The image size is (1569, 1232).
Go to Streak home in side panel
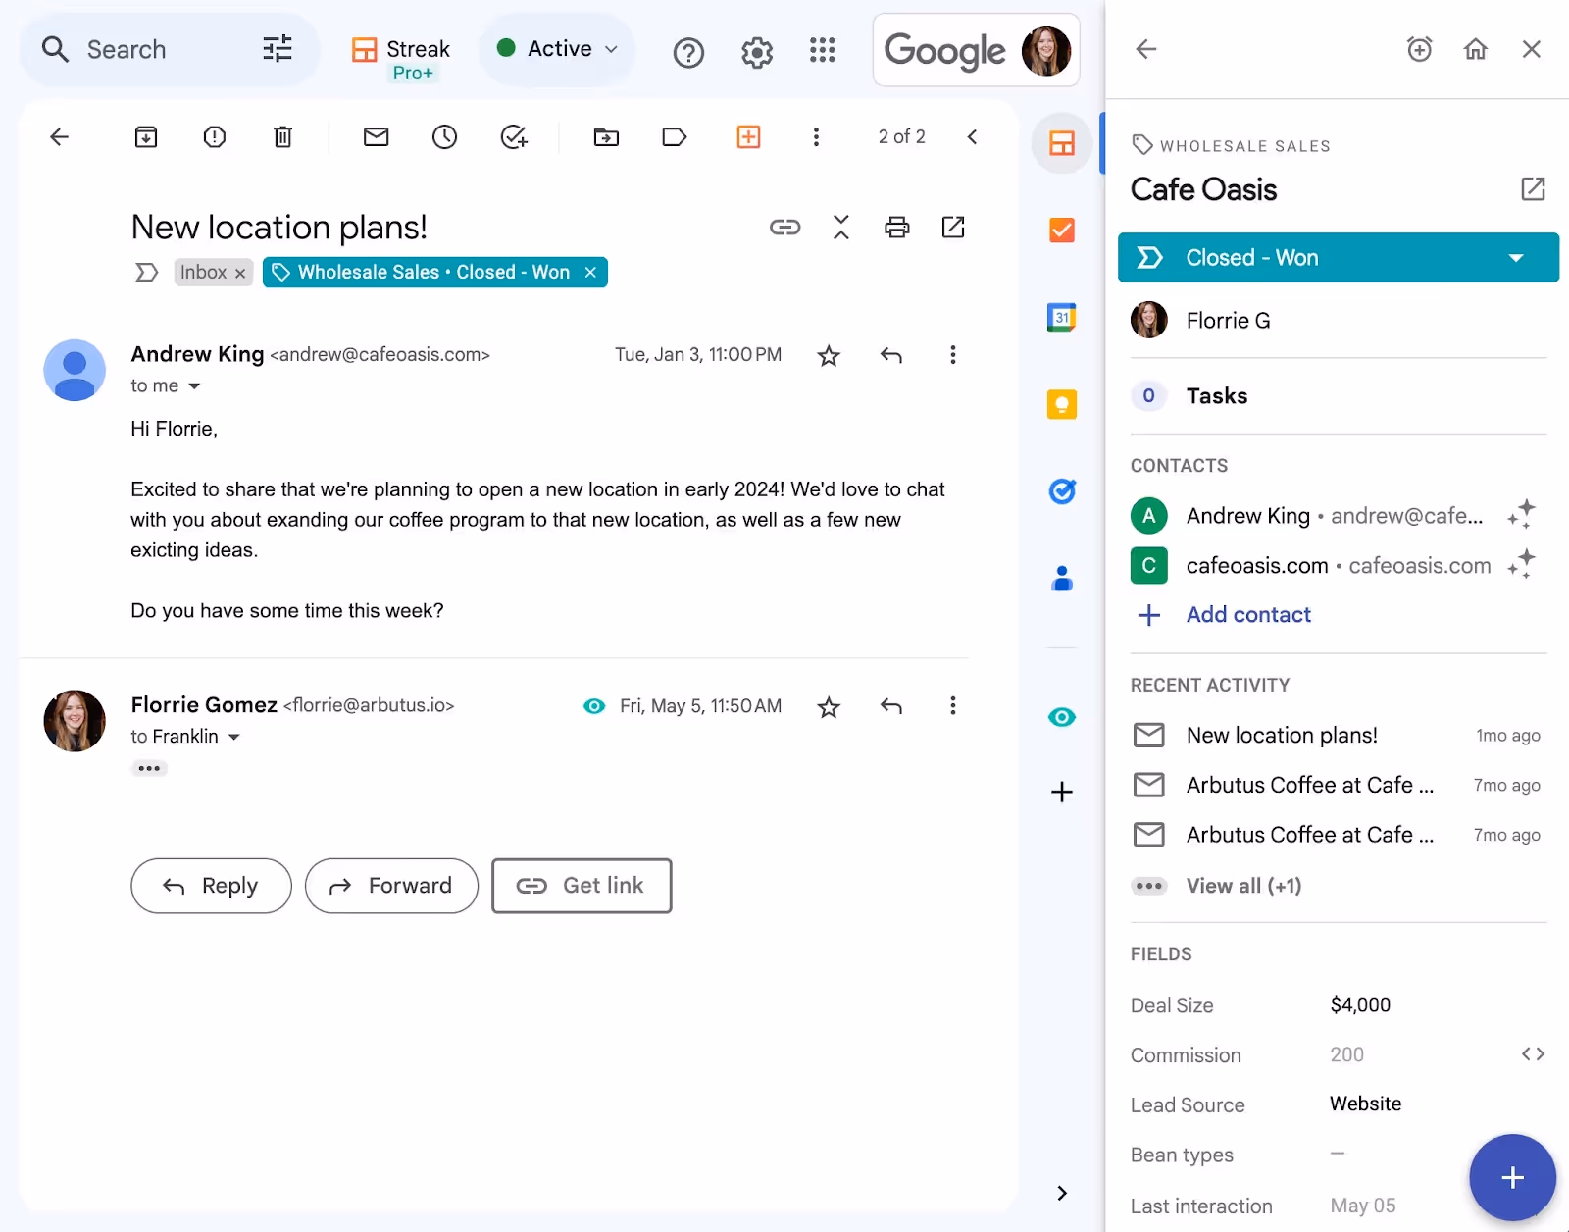[1476, 49]
